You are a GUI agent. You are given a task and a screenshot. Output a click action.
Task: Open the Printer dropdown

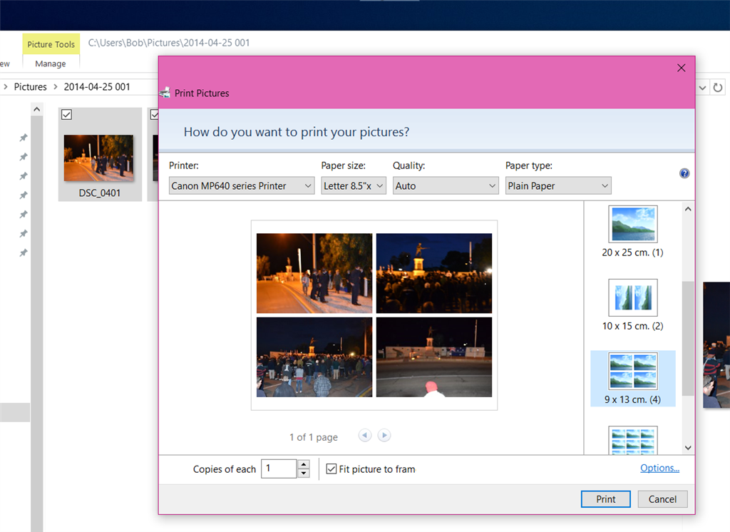tap(242, 186)
